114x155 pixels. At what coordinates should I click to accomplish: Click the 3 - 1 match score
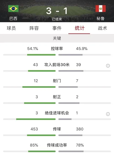click(x=57, y=11)
